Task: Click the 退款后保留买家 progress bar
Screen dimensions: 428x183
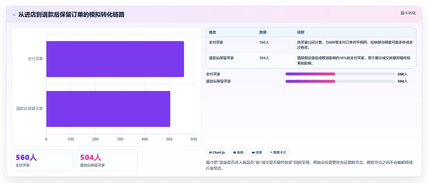Action: 340,81
